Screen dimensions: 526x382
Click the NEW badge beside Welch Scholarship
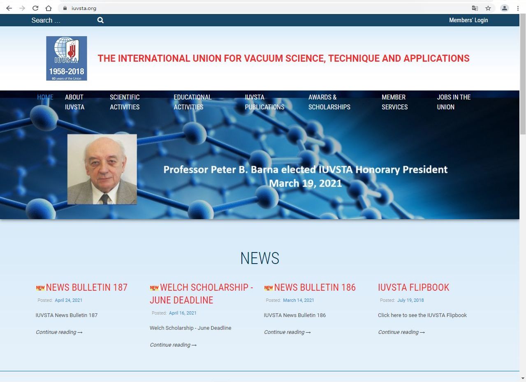[x=154, y=288]
